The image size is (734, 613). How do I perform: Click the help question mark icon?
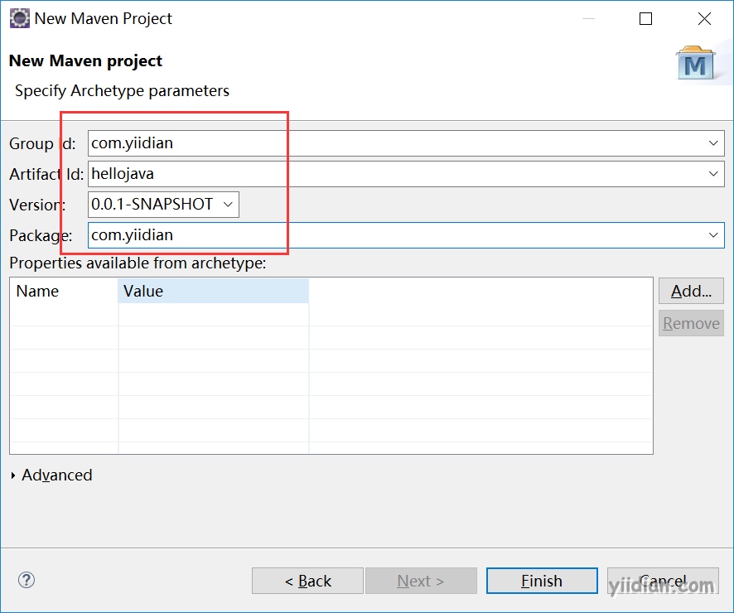click(x=27, y=580)
